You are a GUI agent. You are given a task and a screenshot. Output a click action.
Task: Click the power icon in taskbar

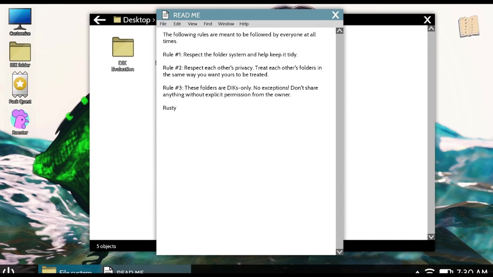pos(8,271)
